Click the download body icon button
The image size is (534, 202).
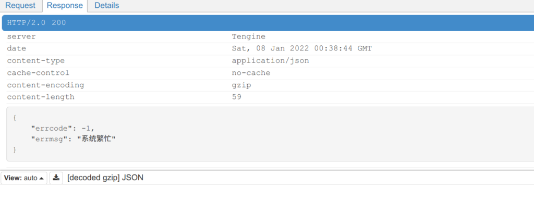(x=56, y=178)
